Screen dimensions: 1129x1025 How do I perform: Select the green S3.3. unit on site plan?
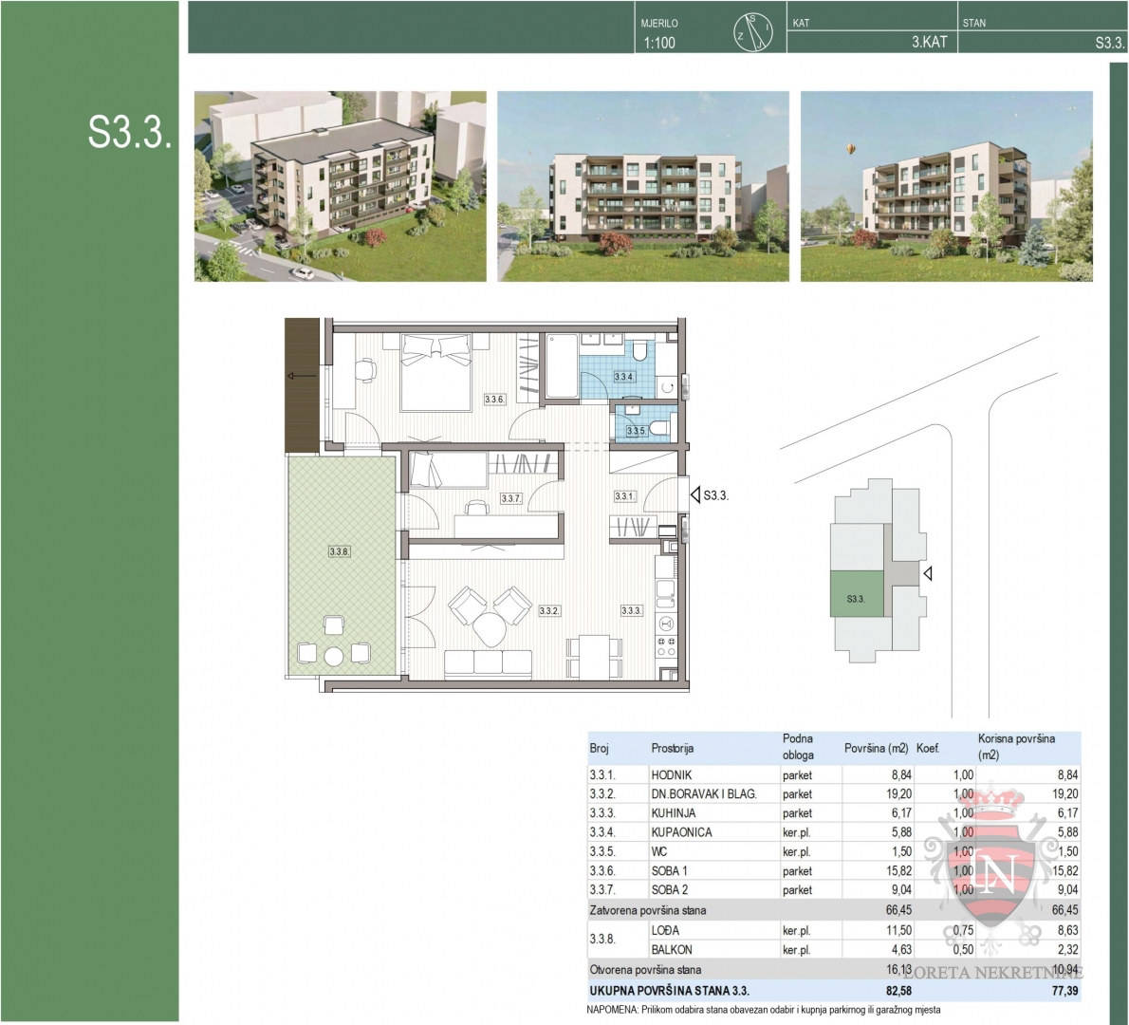856,597
